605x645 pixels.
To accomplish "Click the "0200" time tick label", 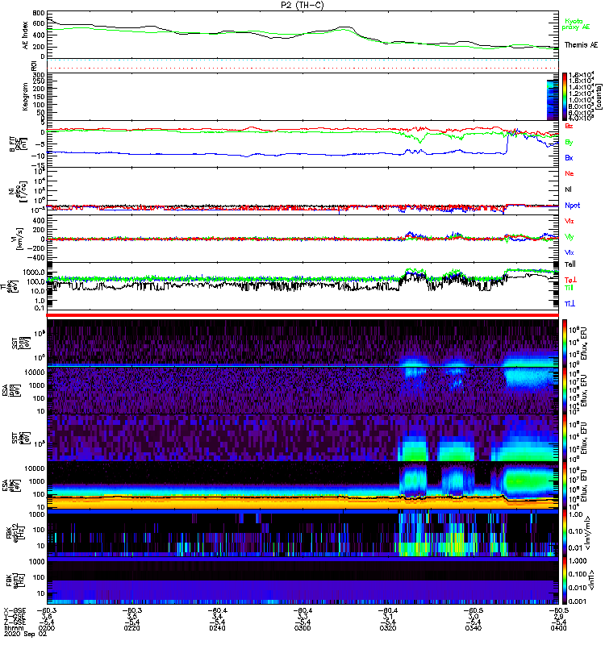I will coord(47,628).
